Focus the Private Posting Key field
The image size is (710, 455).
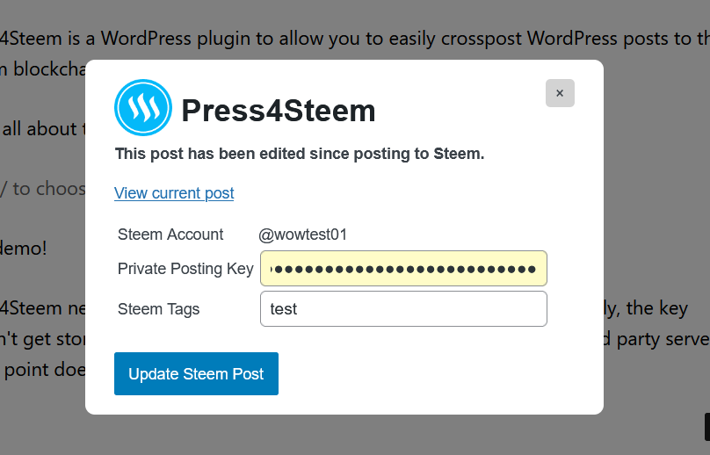click(403, 269)
